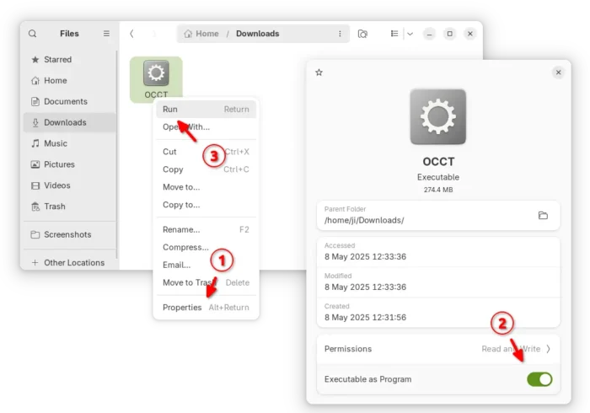Open the hamburger menu beside Files title

pyautogui.click(x=106, y=34)
